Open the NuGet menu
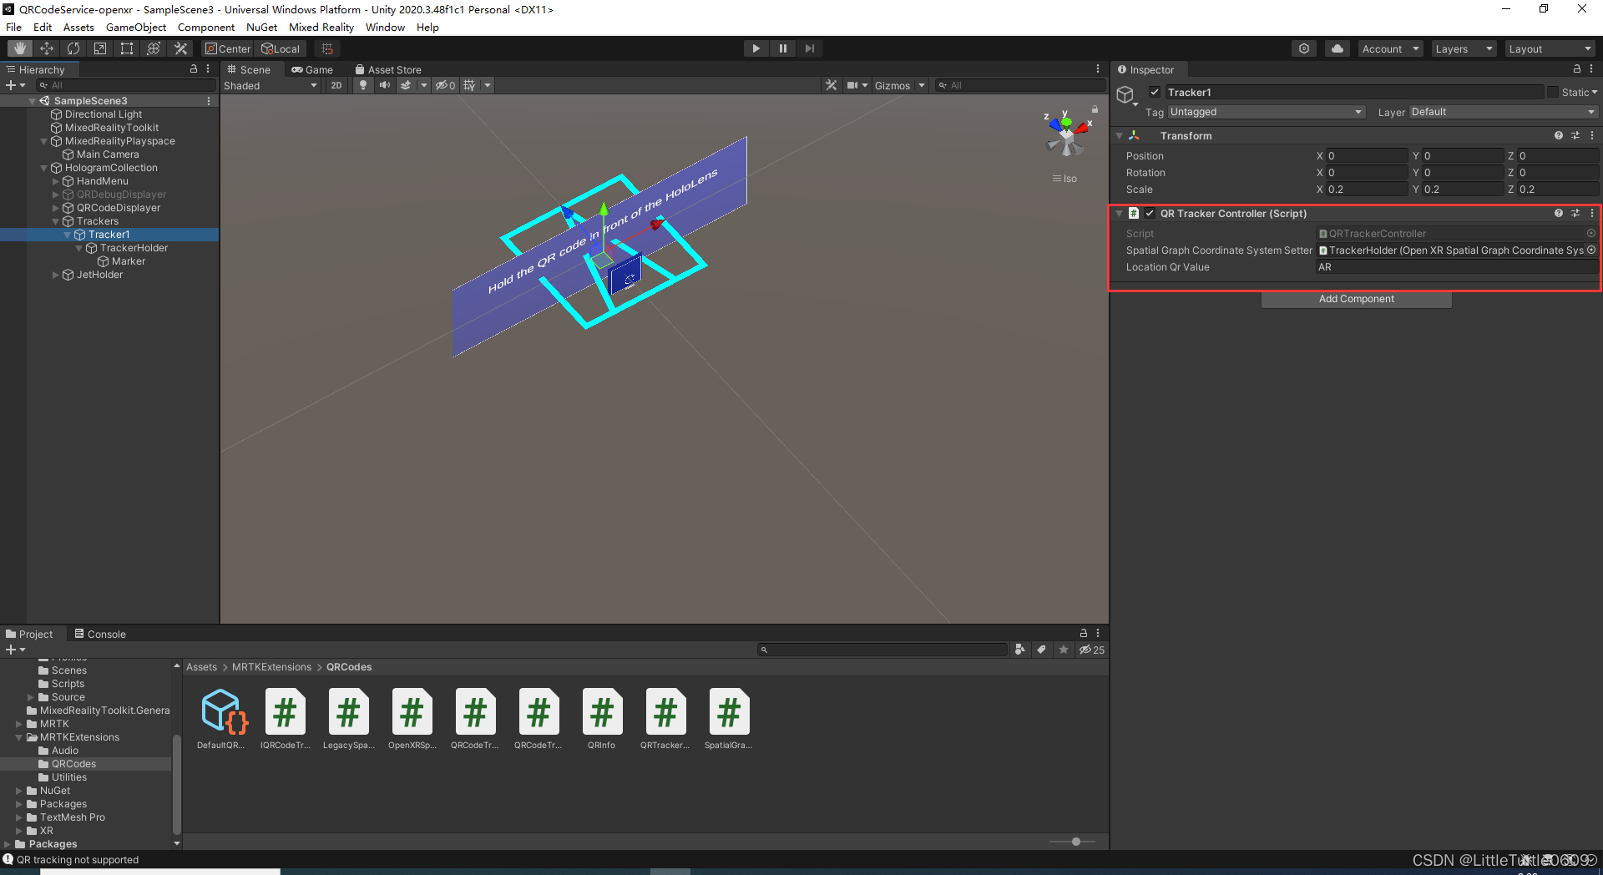Screen dimensions: 1603x875 261,27
